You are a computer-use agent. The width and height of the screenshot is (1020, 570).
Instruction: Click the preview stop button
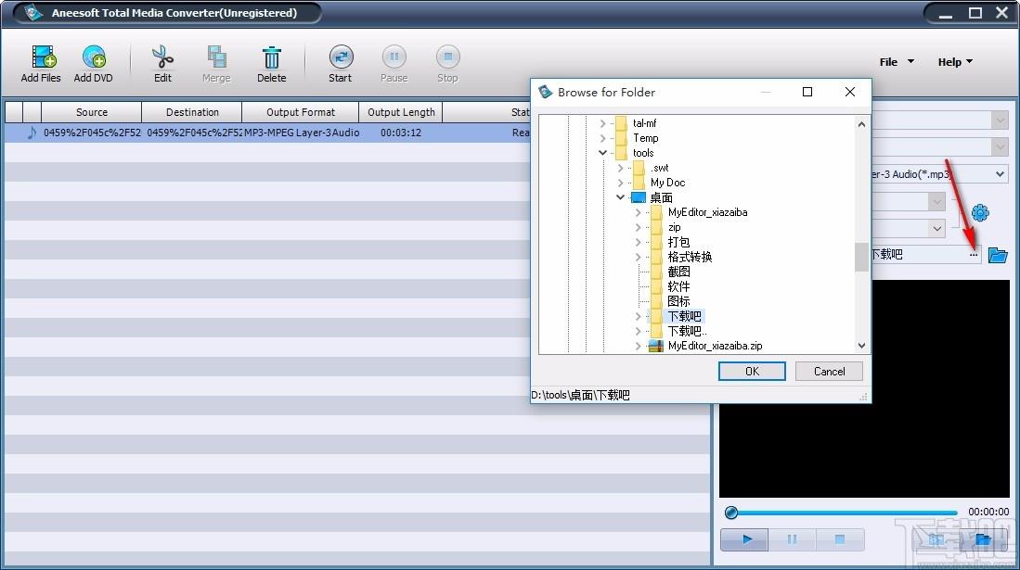pos(840,538)
